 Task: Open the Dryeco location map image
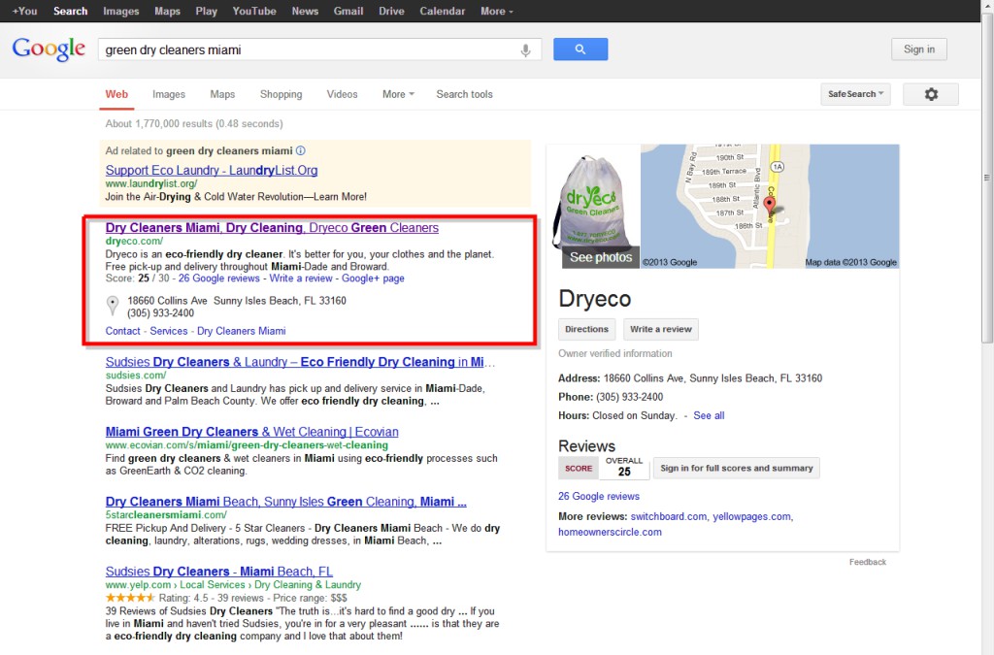pyautogui.click(x=770, y=206)
